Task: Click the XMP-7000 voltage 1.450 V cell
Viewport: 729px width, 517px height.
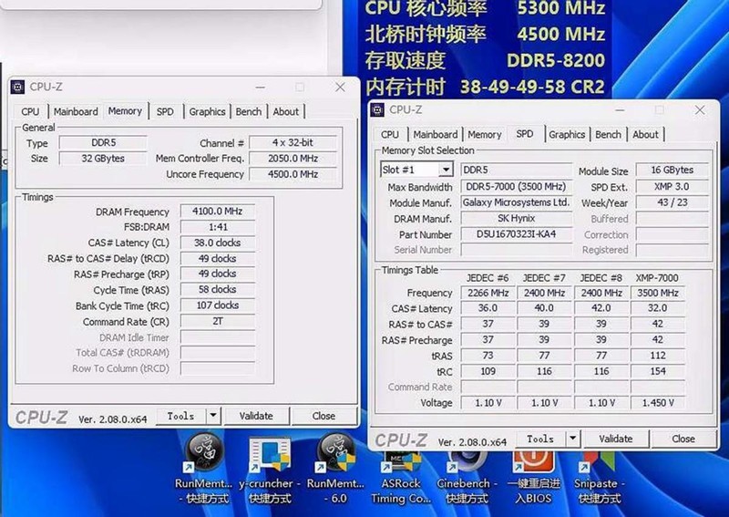Action: tap(658, 402)
